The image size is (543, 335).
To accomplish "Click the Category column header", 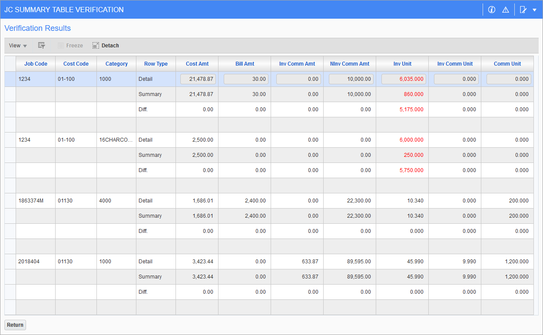I will [x=116, y=63].
